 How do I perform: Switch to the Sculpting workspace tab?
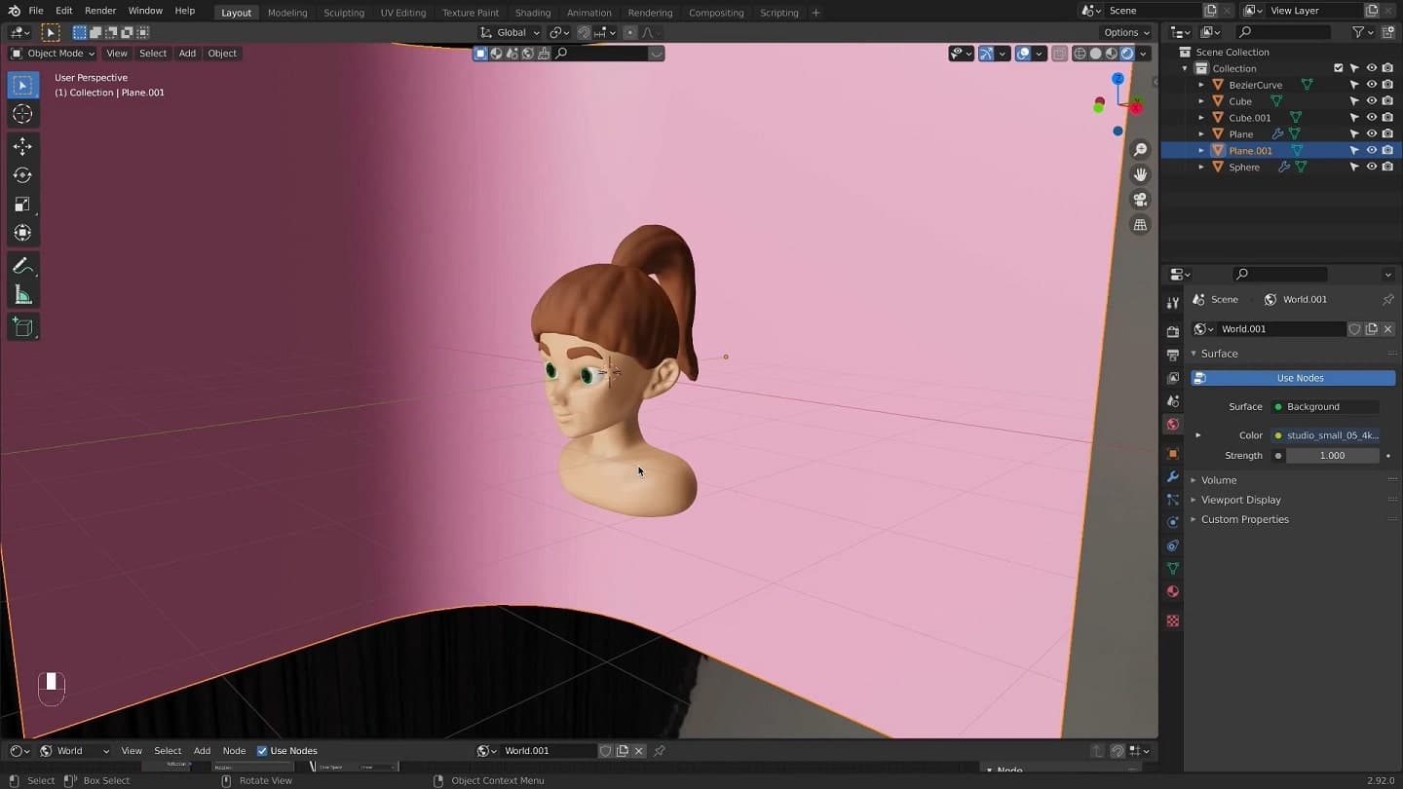coord(344,13)
